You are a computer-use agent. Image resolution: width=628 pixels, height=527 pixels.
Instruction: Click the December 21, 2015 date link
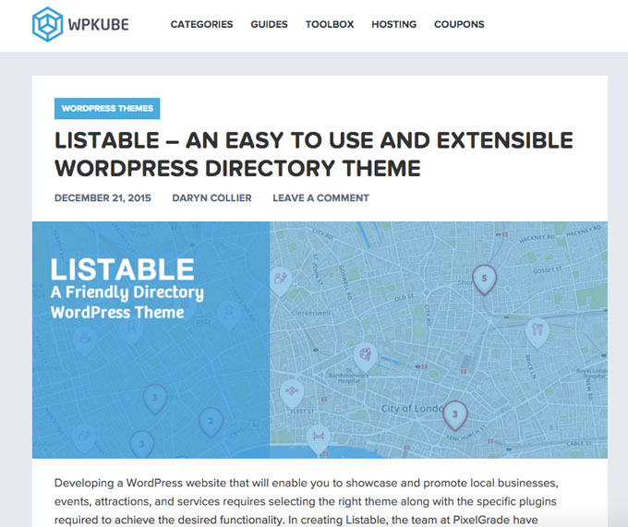coord(103,198)
